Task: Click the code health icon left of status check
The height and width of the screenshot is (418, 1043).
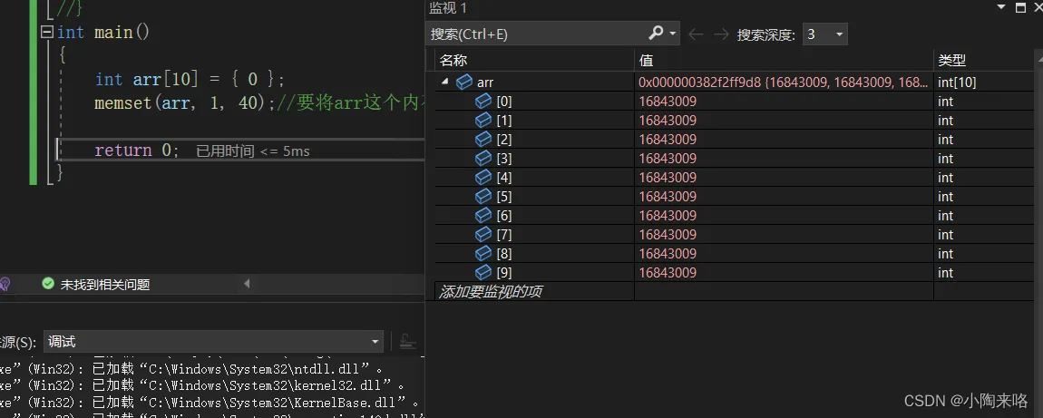Action: pyautogui.click(x=4, y=285)
